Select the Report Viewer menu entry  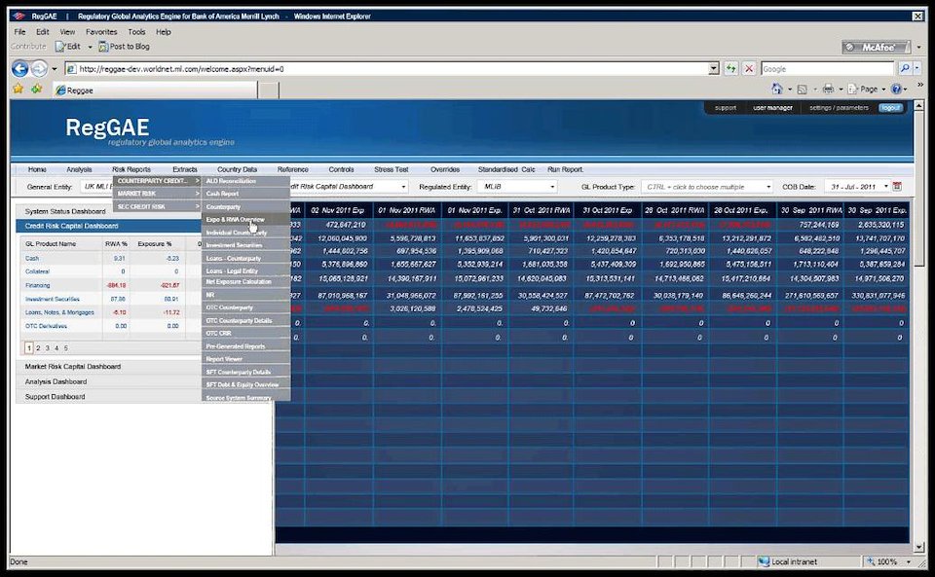coord(245,359)
